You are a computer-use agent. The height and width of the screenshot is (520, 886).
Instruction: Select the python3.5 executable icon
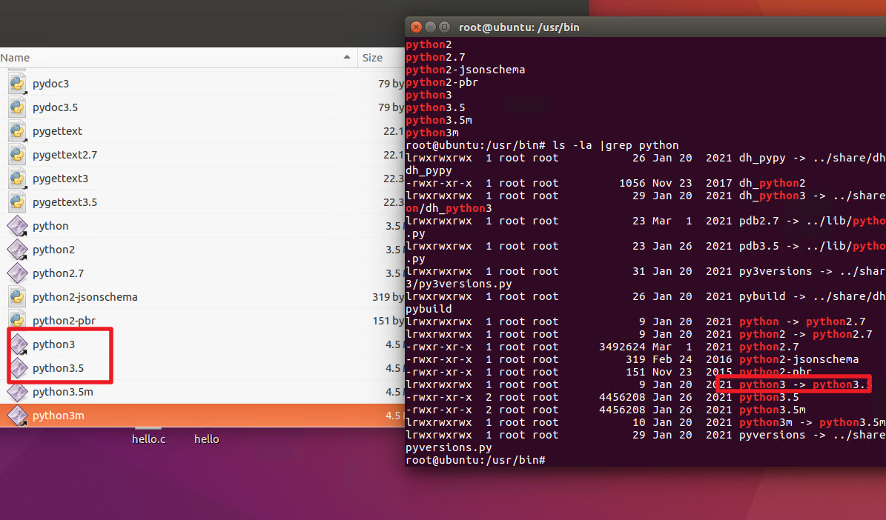tap(19, 368)
